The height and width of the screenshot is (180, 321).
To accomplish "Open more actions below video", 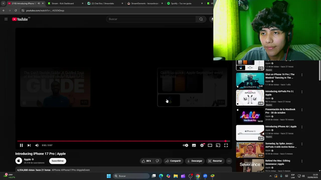I will tap(229, 161).
